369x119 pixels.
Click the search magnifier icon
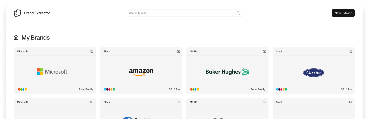coord(238,13)
